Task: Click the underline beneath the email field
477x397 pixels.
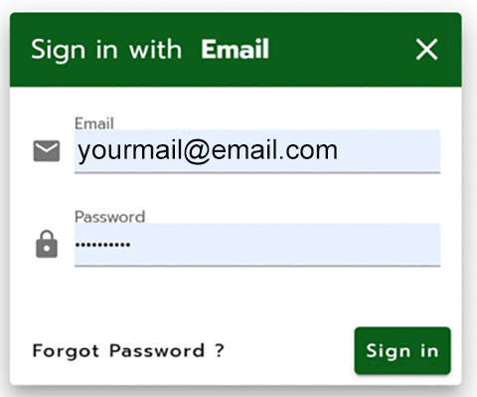Action: point(257,172)
